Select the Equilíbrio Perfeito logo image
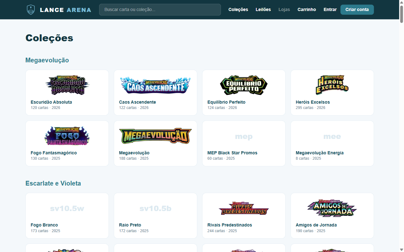 pos(244,85)
